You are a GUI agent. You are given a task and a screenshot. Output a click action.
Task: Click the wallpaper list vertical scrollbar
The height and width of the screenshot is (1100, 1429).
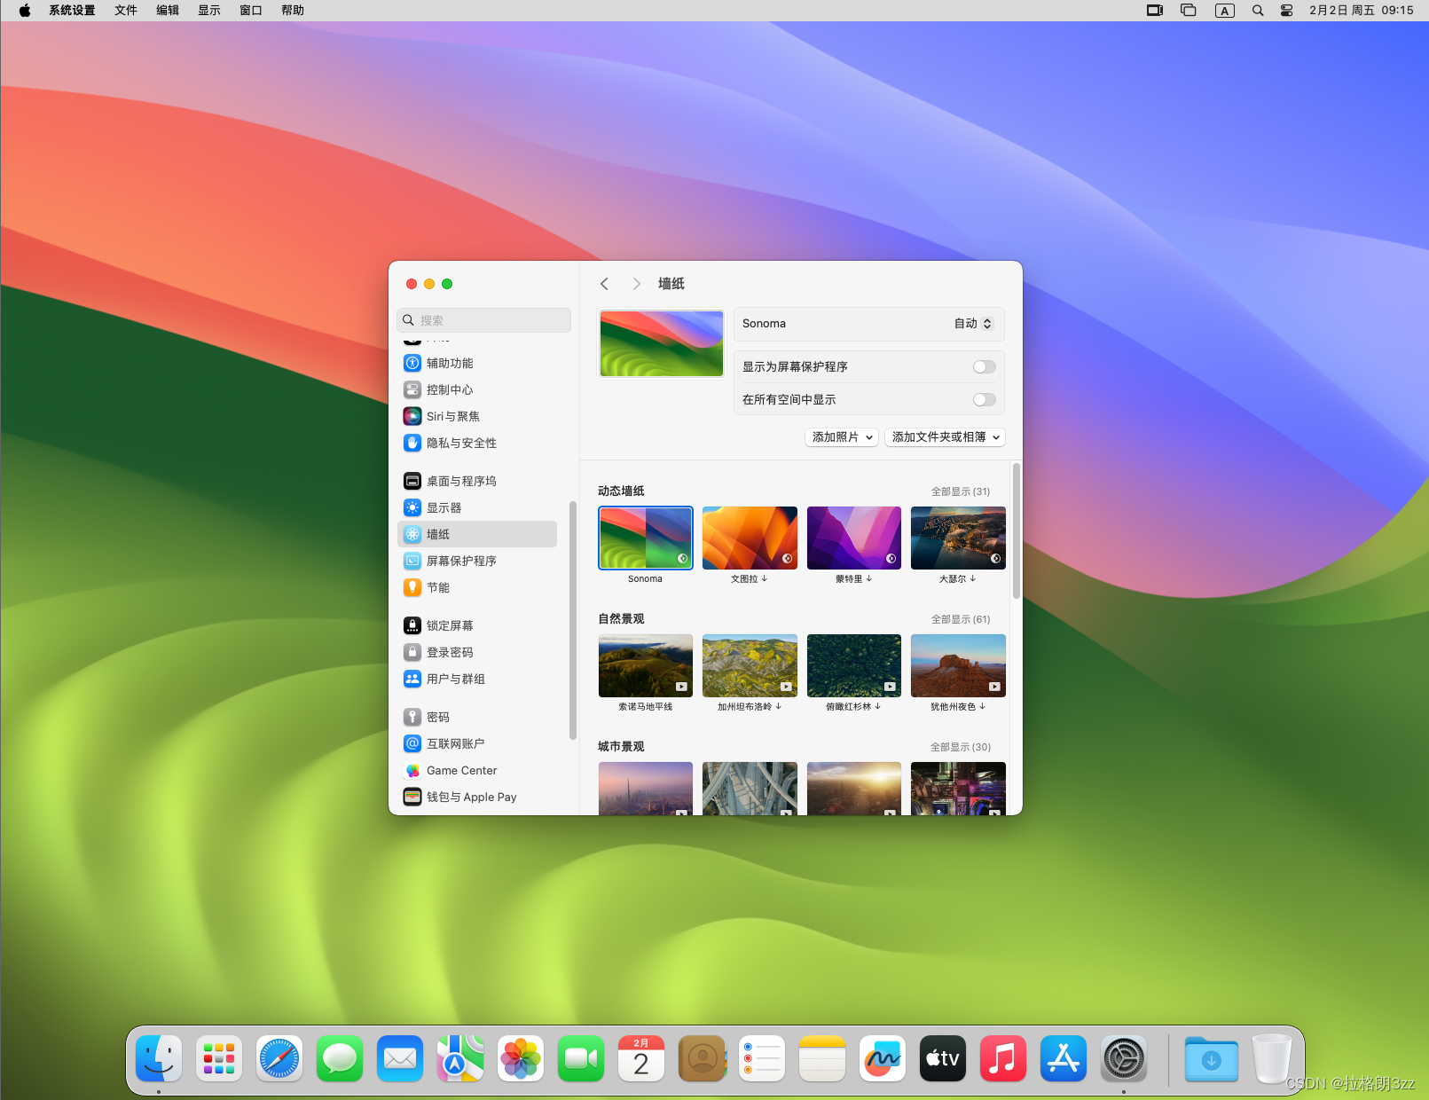tap(1017, 530)
